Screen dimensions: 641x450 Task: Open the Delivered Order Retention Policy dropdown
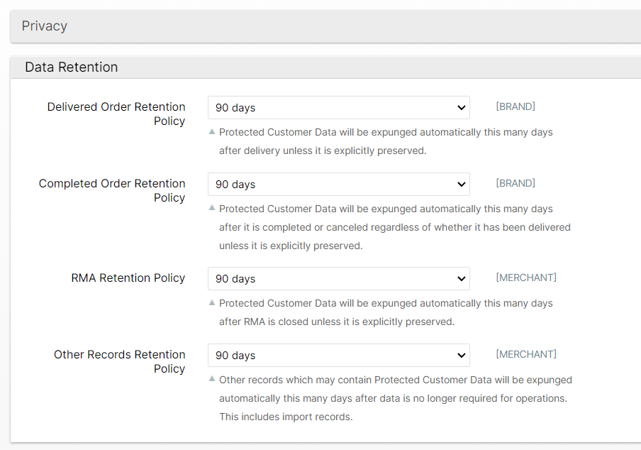coord(338,108)
